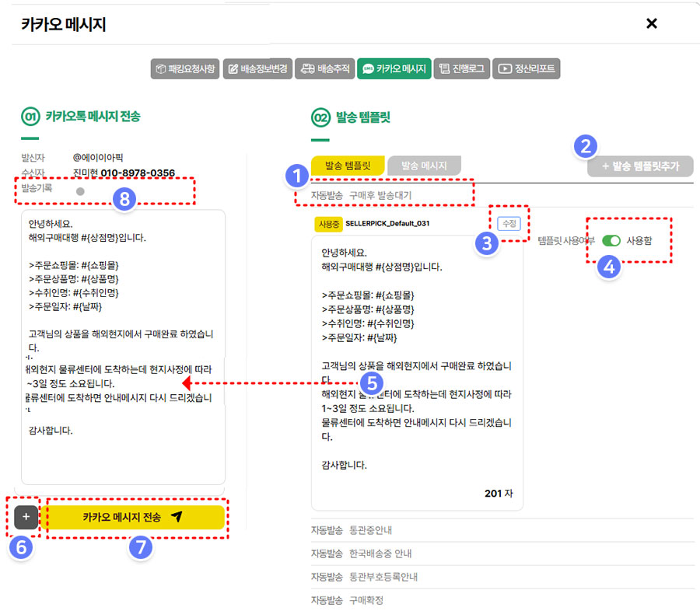Click the 배송정보변경 edit icon

tap(233, 69)
